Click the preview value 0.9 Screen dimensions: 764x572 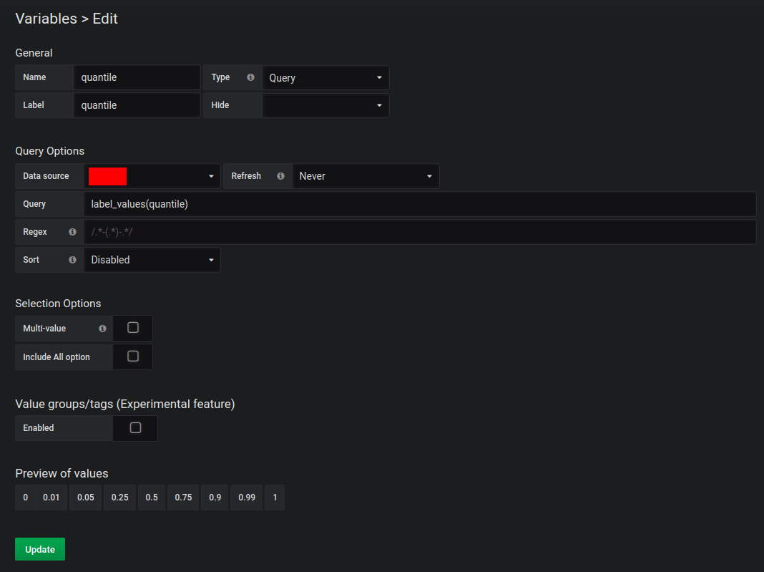215,498
